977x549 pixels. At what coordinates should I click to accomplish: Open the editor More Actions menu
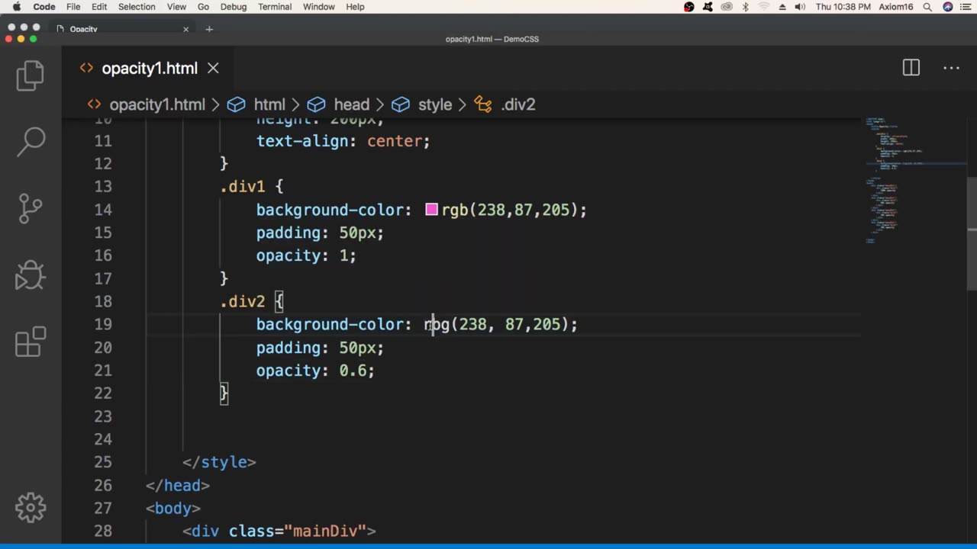(x=951, y=68)
